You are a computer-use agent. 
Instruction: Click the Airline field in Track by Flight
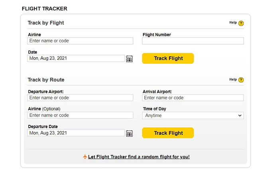point(80,41)
